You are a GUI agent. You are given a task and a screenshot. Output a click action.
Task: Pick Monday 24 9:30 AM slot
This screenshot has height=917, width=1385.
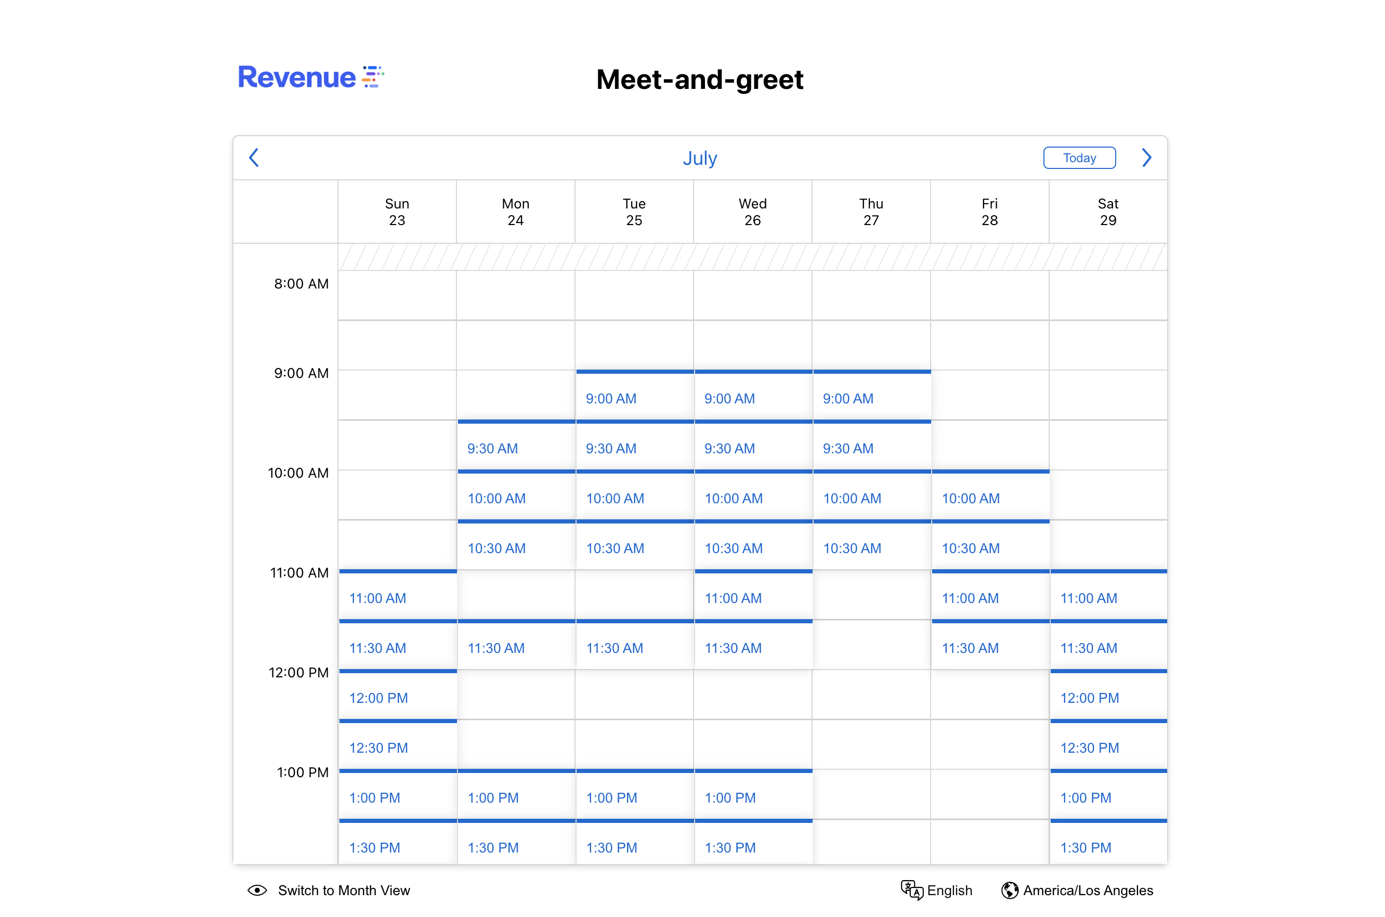(x=515, y=448)
